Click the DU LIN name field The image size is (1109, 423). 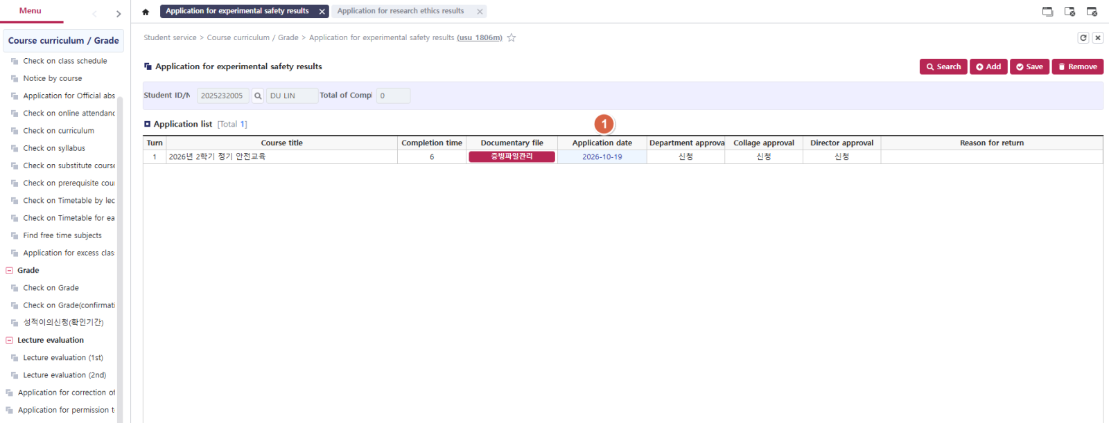[x=292, y=96]
